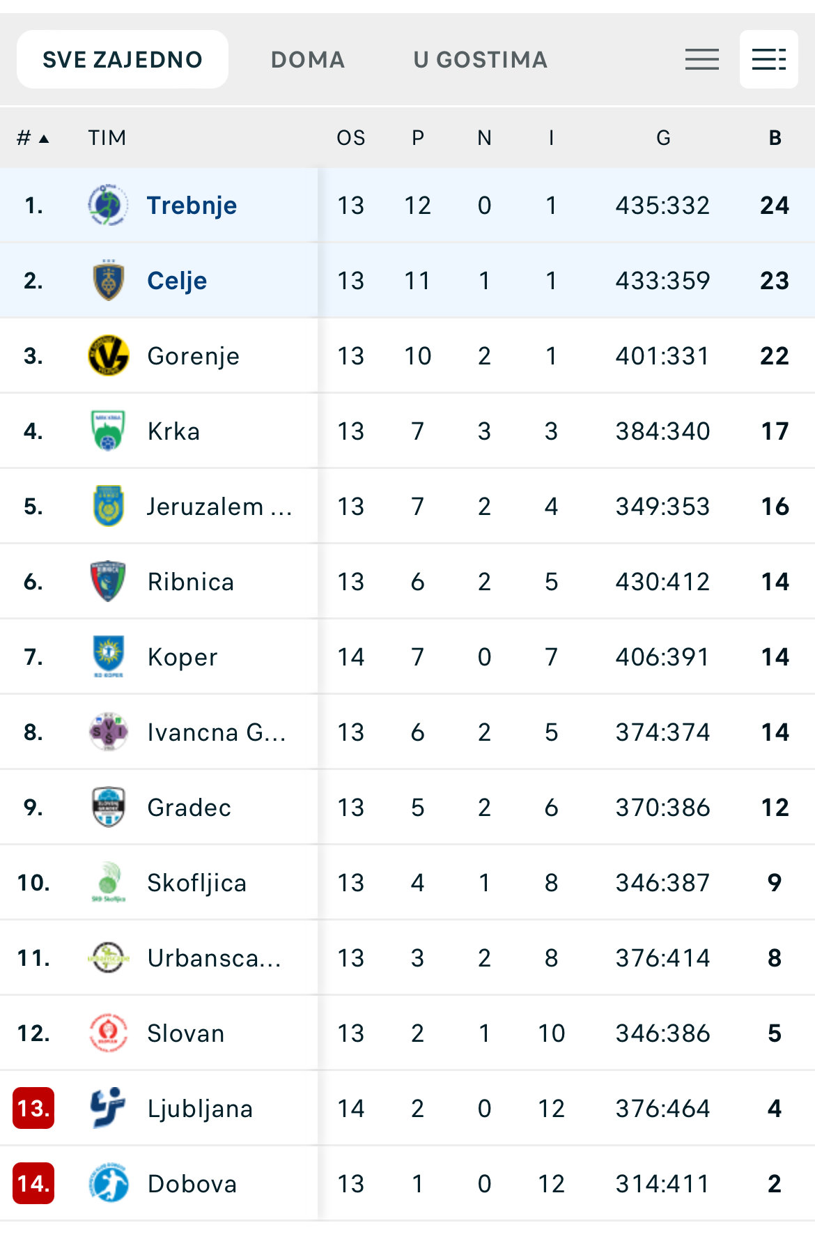The width and height of the screenshot is (815, 1239).
Task: Click the Gorenje team logo
Action: (x=108, y=355)
